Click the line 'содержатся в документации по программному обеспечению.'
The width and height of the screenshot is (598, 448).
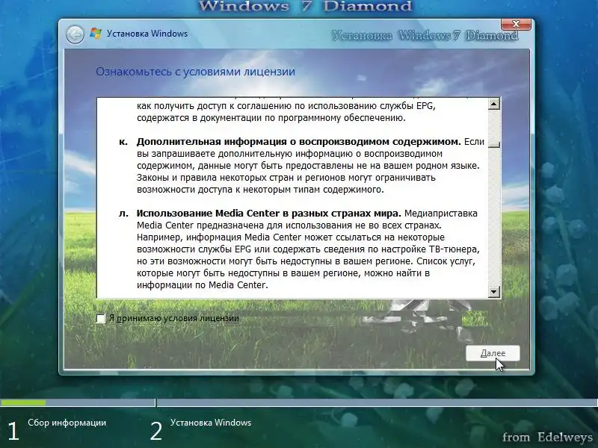[271, 118]
